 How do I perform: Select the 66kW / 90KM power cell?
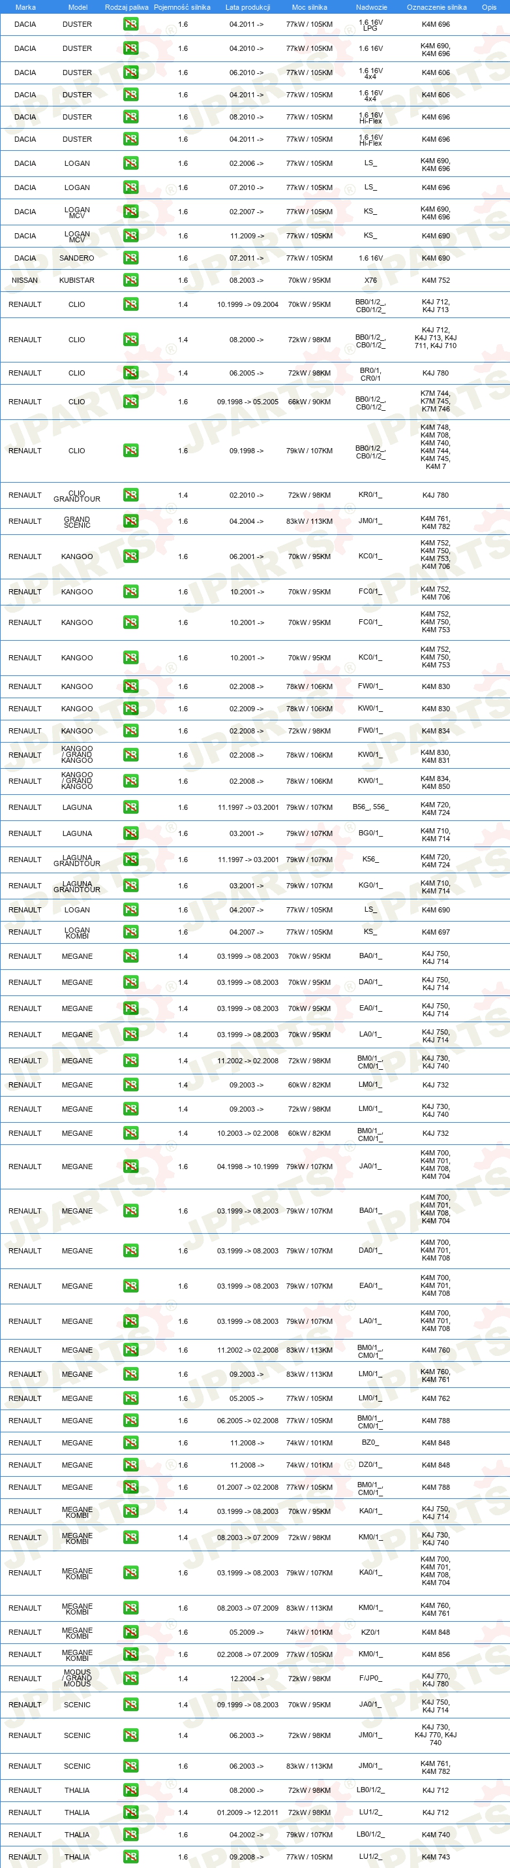(309, 402)
